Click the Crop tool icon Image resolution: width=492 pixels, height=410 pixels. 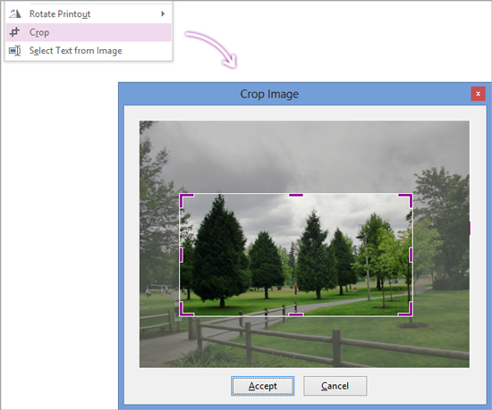(14, 32)
